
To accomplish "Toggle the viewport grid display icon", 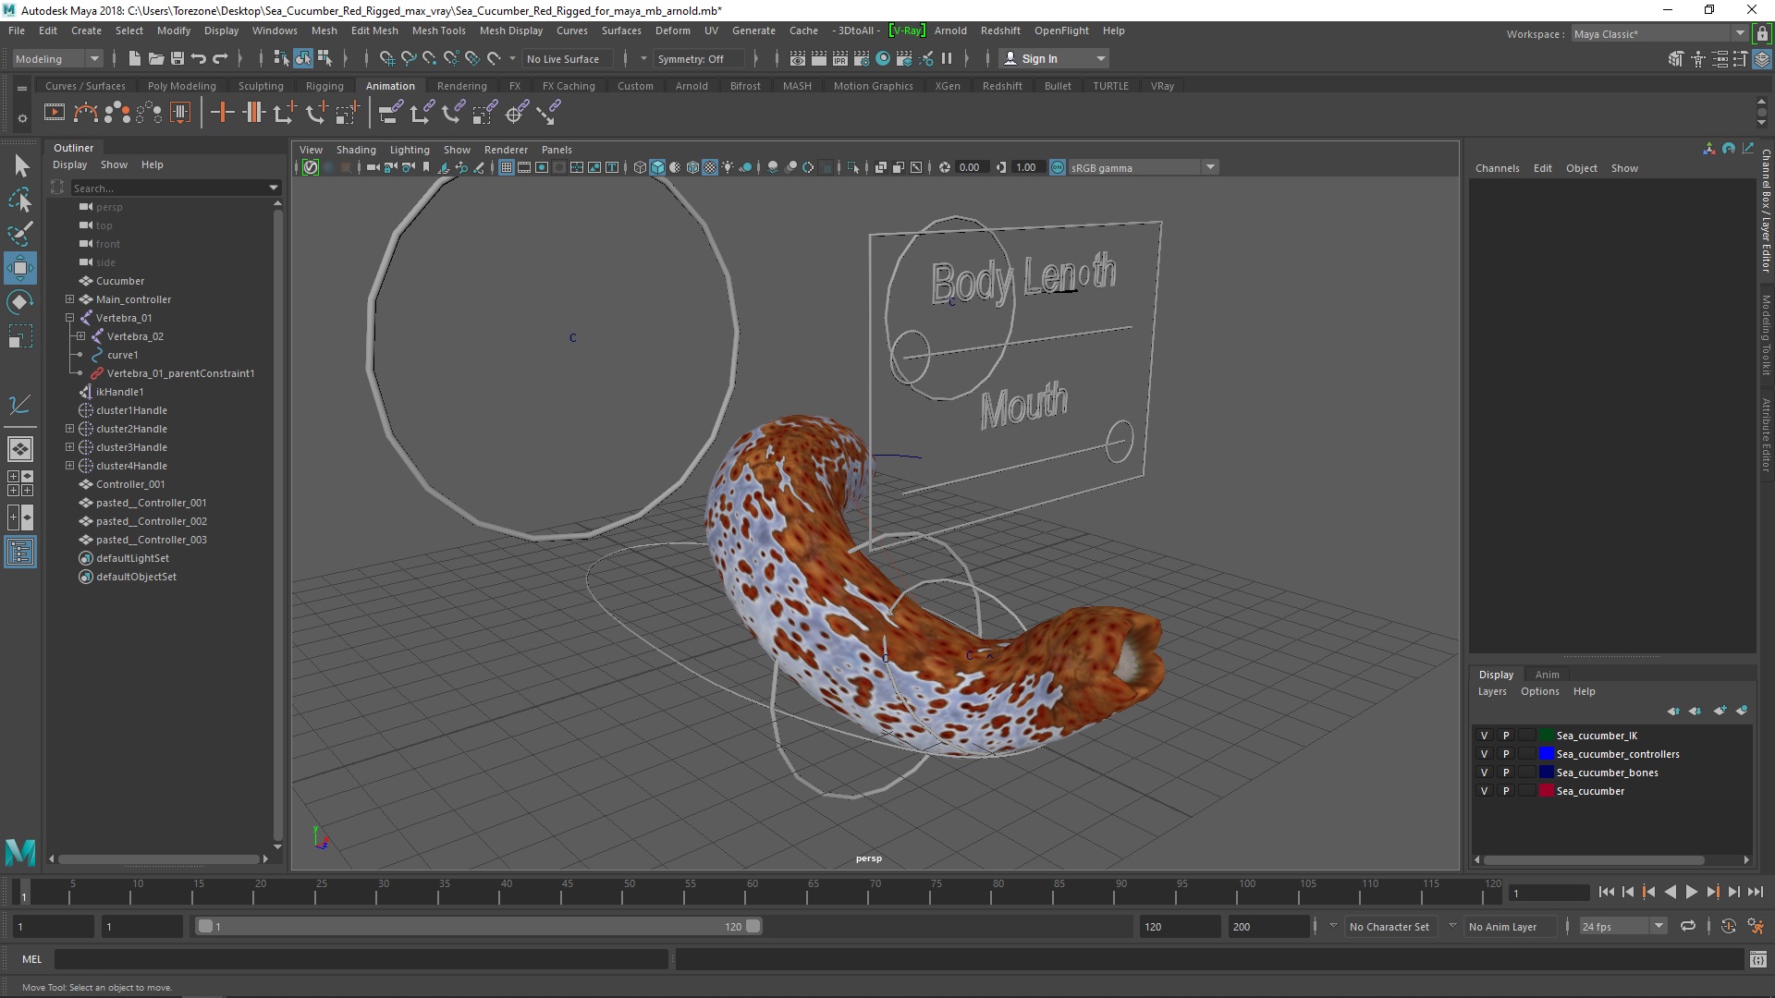I will 507,167.
